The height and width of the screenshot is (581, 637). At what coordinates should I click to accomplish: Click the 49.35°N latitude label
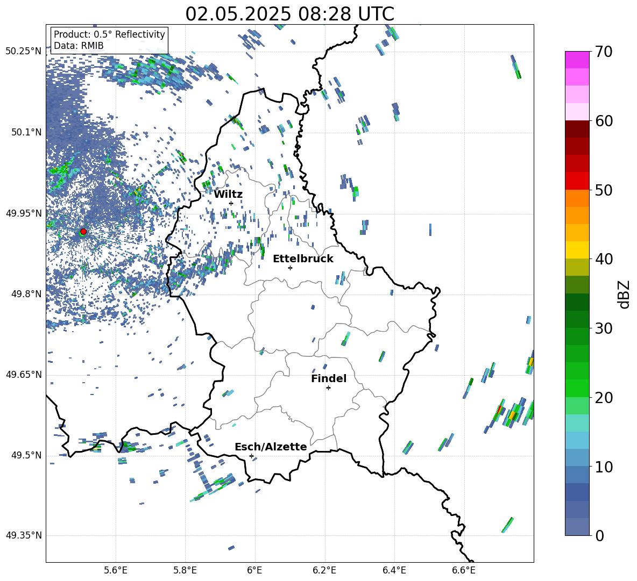click(24, 535)
